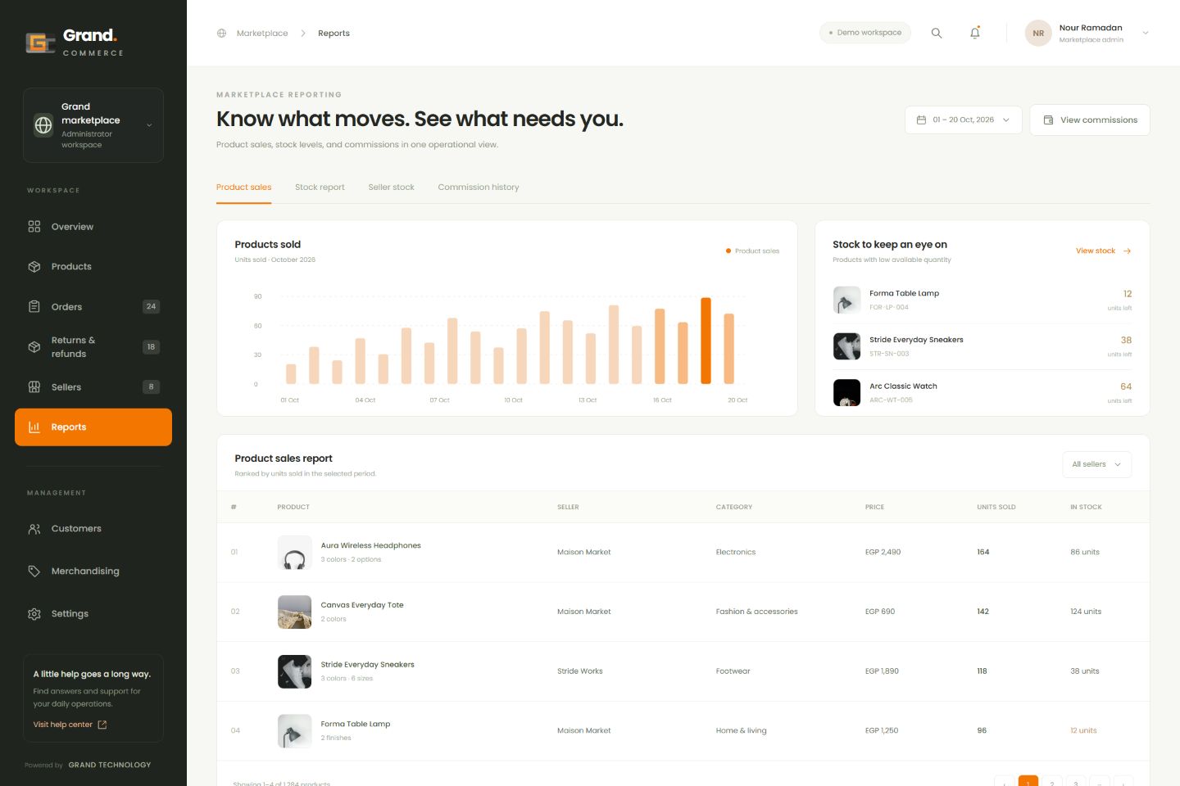Open the All sellers filter dropdown
This screenshot has height=786, width=1180.
[1096, 464]
